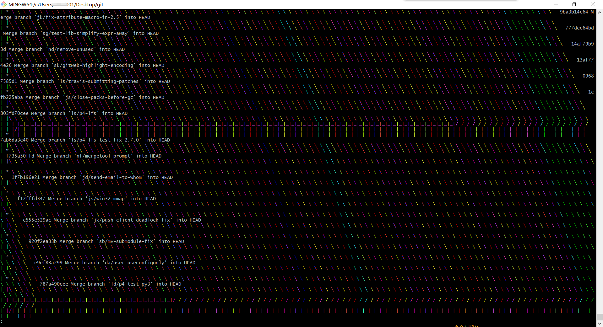603x327 pixels.
Task: Click commit hash f735a50ffd
Action: point(20,156)
